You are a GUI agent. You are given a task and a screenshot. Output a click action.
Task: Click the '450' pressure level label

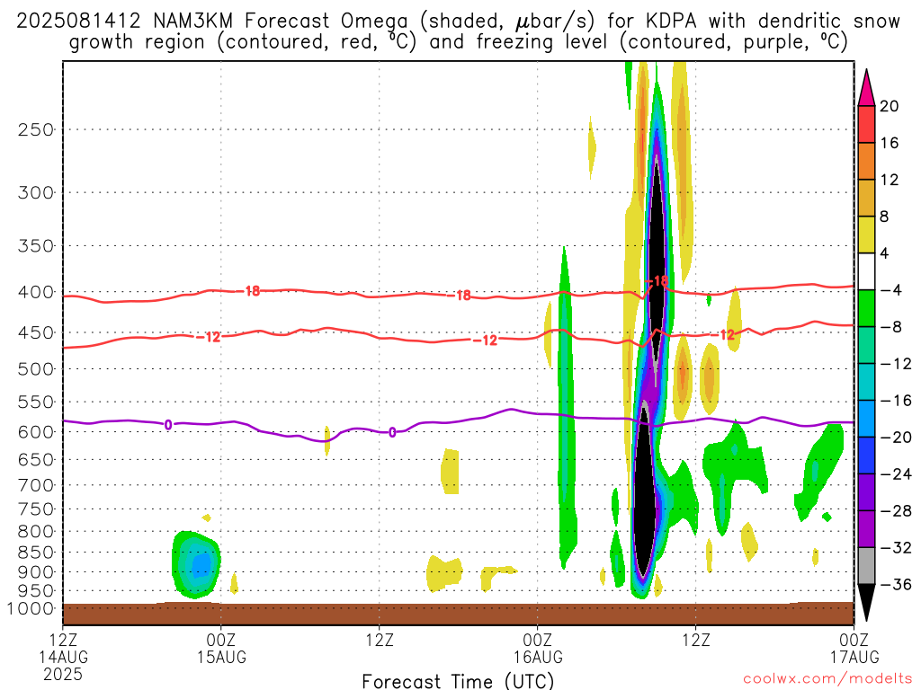(35, 332)
